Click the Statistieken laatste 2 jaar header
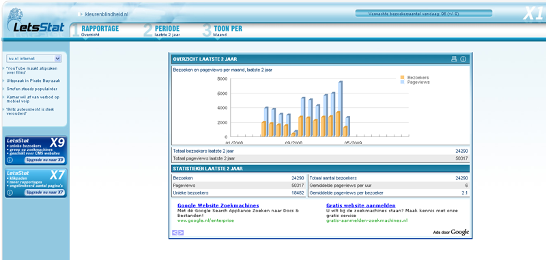546x260 pixels. (320, 169)
